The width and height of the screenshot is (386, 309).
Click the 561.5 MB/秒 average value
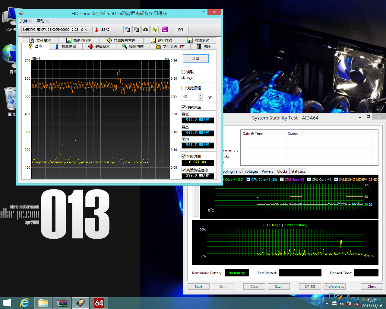[198, 145]
